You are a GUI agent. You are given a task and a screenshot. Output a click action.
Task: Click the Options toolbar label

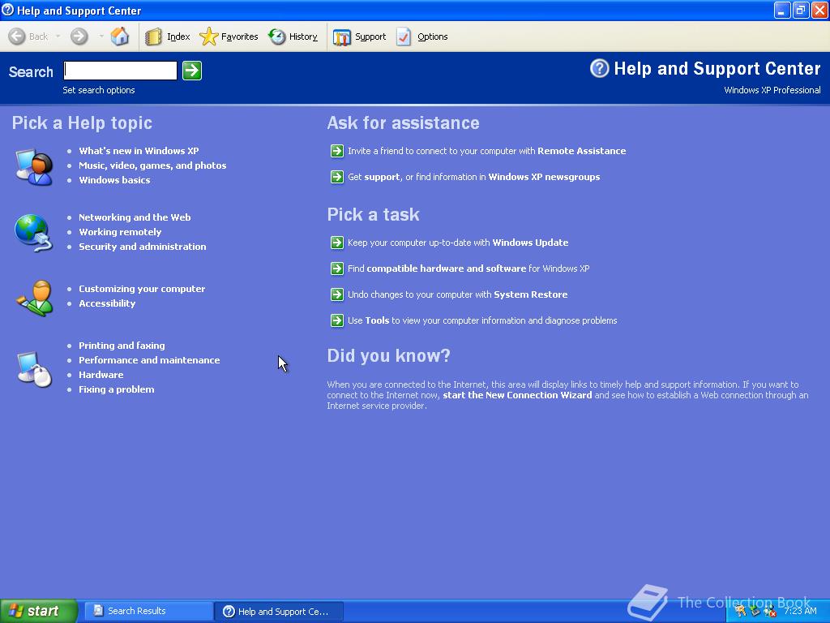(433, 37)
